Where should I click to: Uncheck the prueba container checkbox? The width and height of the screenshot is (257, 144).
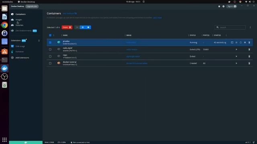click(50, 42)
